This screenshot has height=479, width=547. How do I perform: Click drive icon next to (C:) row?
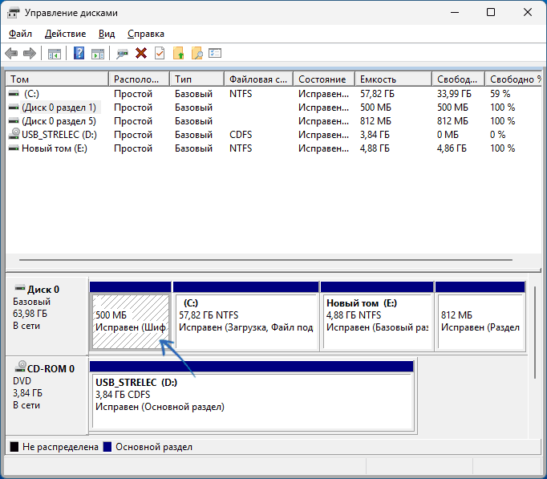pyautogui.click(x=14, y=94)
